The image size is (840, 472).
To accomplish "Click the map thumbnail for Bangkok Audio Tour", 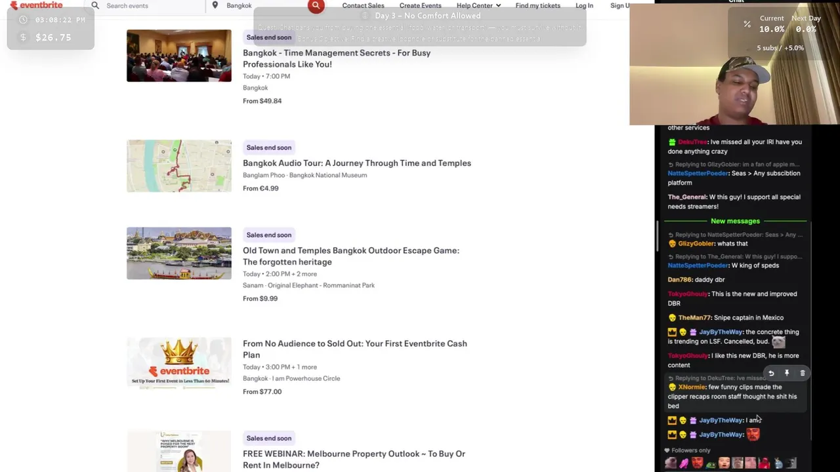I will coord(179,166).
